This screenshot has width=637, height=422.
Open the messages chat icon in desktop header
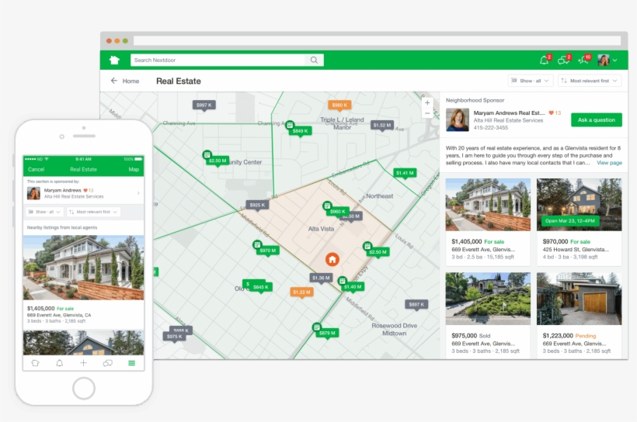[564, 60]
